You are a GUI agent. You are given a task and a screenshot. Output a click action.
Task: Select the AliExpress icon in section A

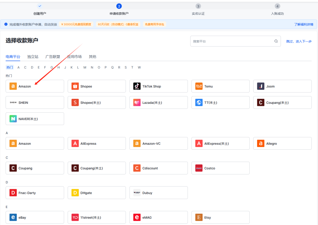75,144
